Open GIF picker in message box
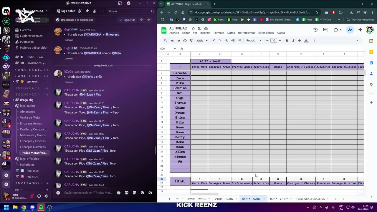 127,193
